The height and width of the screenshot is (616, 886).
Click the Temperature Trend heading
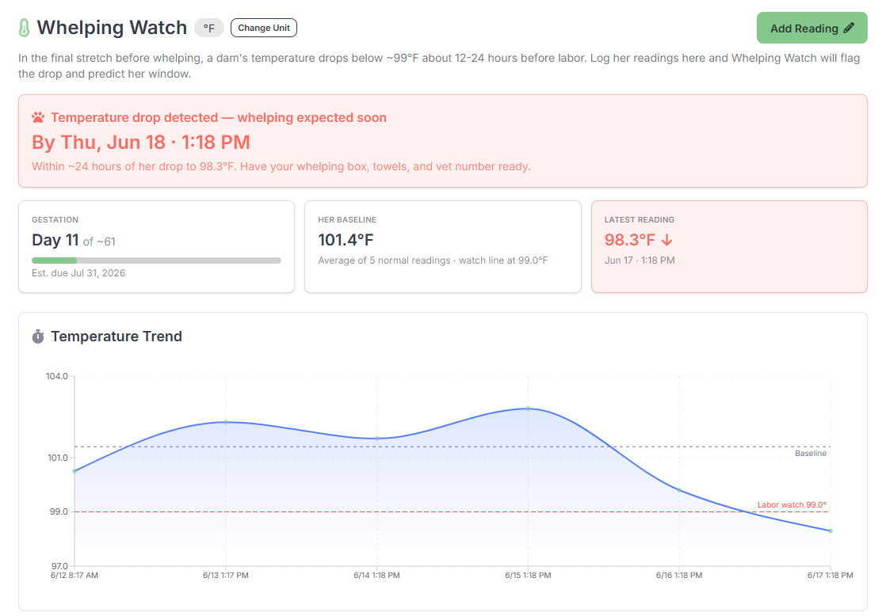[x=116, y=337]
